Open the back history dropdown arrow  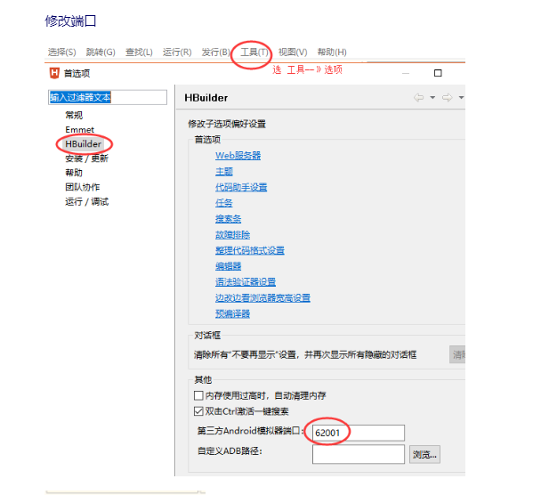(432, 98)
